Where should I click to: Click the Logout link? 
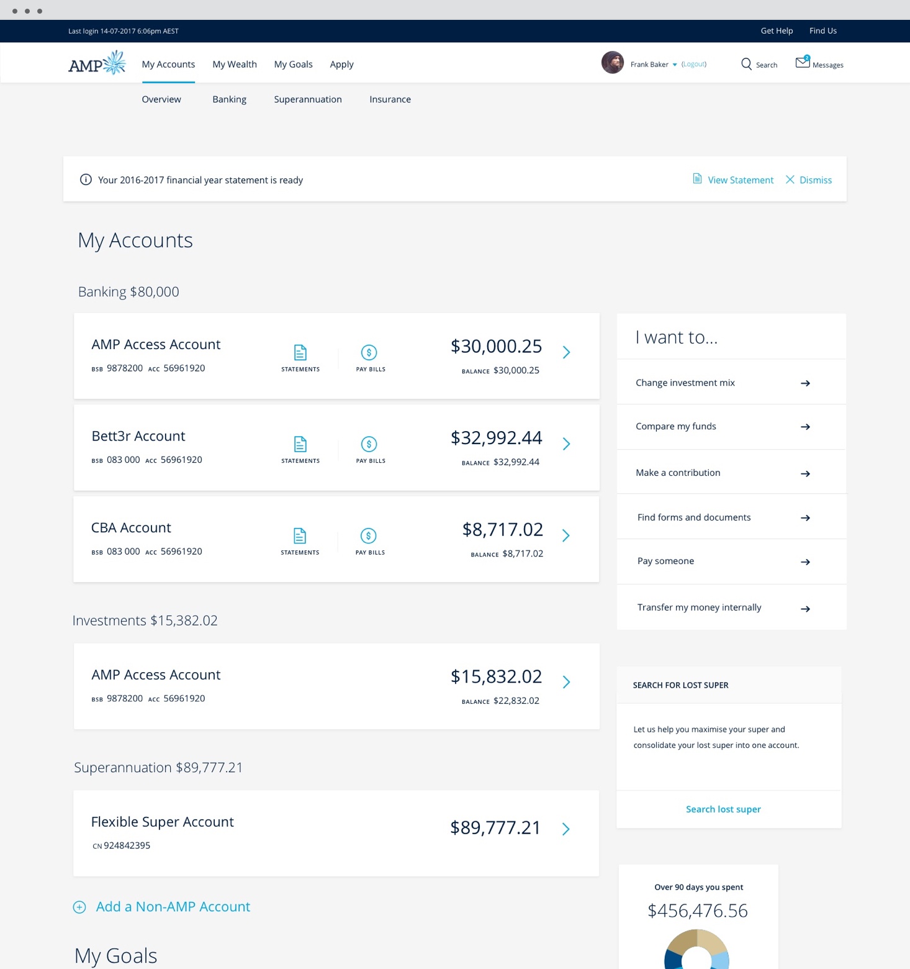click(694, 64)
